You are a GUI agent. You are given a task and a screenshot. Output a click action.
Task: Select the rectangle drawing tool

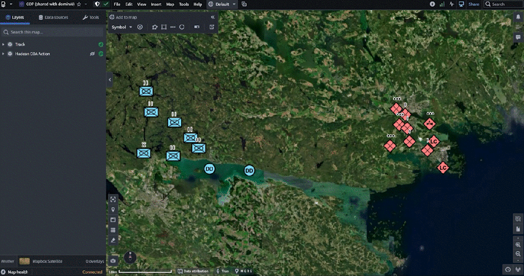pos(164,27)
